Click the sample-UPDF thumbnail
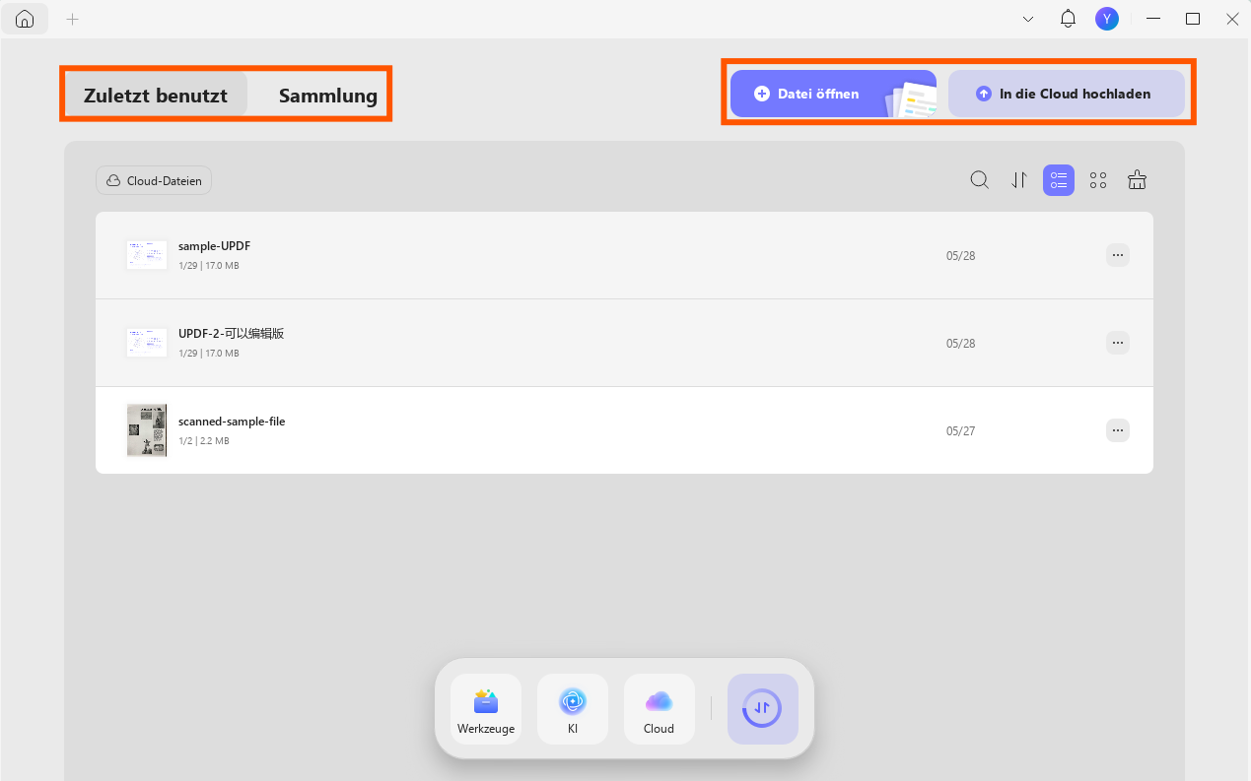The width and height of the screenshot is (1251, 781). pos(147,255)
